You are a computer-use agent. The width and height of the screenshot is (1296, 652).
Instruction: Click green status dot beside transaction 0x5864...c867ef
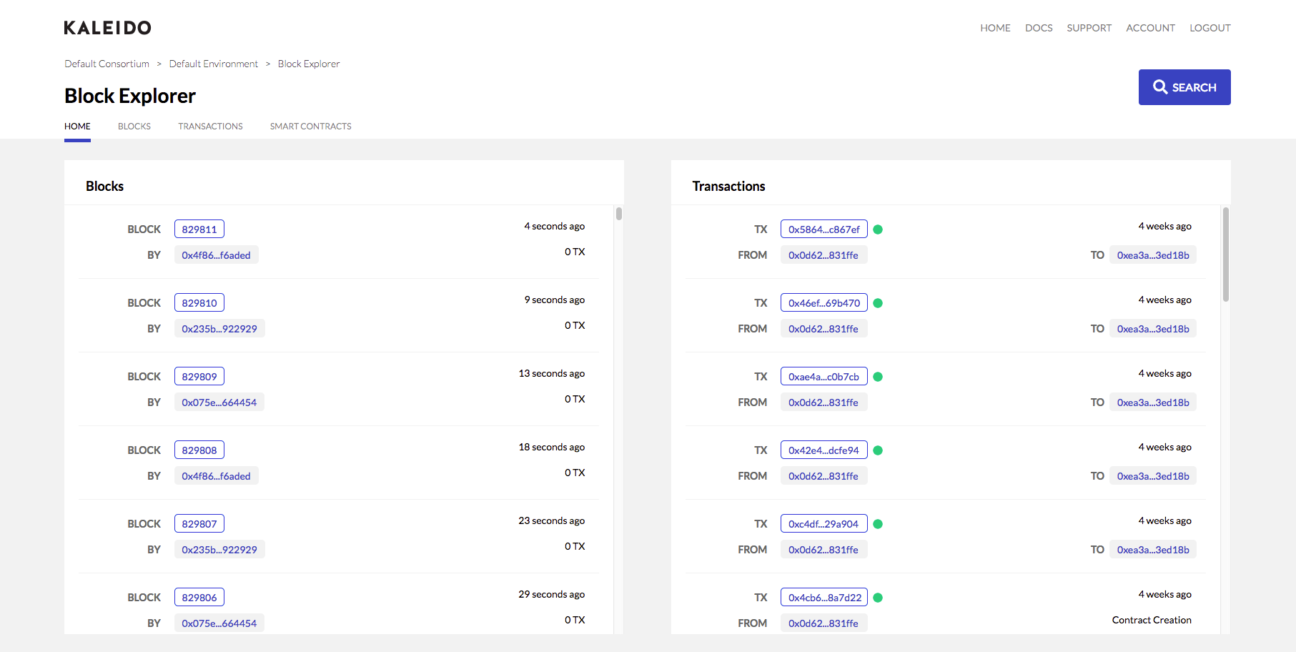(x=878, y=229)
